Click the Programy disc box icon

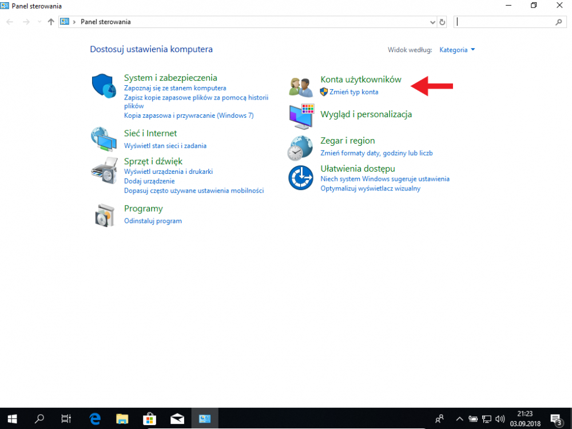coord(105,215)
